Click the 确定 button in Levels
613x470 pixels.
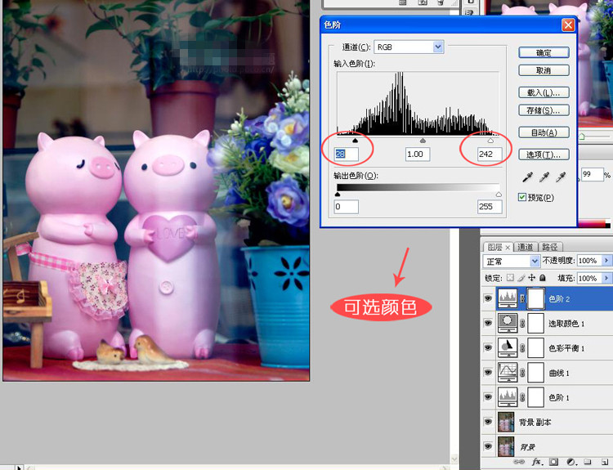point(544,52)
